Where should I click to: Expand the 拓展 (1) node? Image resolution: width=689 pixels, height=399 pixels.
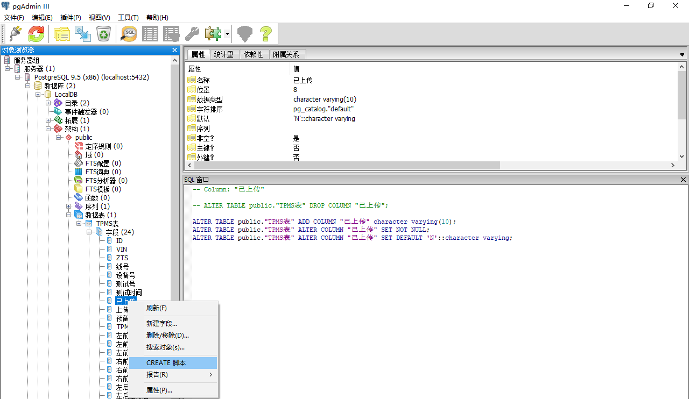coord(48,120)
